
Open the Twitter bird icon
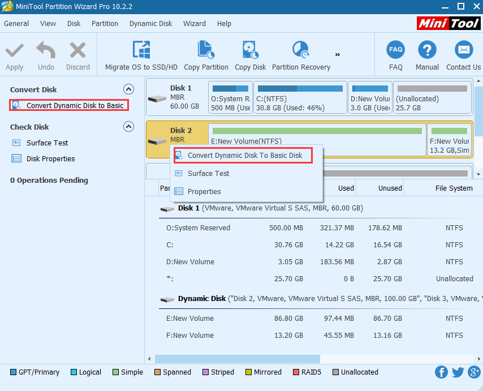pos(458,372)
